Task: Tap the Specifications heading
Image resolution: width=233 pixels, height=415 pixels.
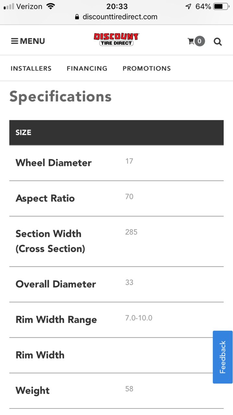Action: 60,97
